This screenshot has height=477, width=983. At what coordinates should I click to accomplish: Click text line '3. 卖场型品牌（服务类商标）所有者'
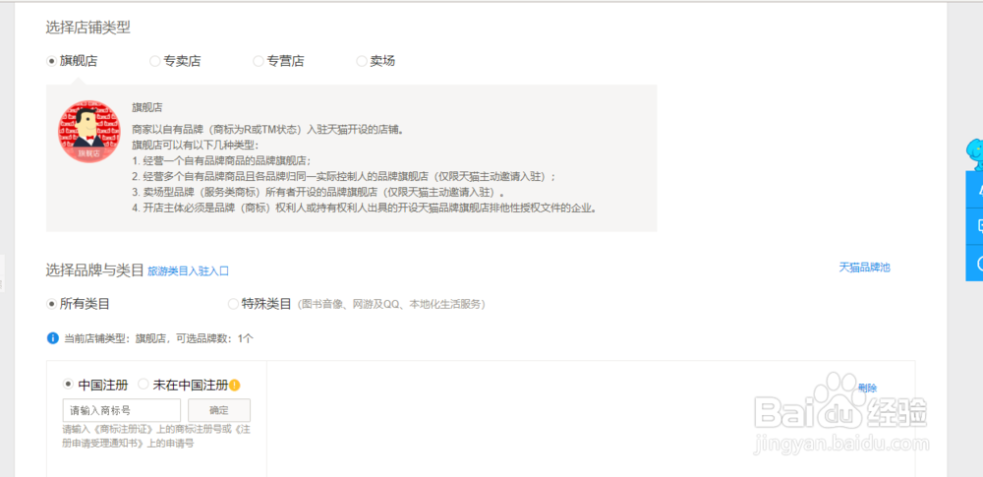point(318,192)
